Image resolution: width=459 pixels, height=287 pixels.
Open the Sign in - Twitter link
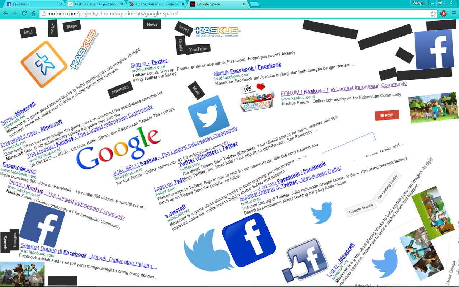pos(149,63)
